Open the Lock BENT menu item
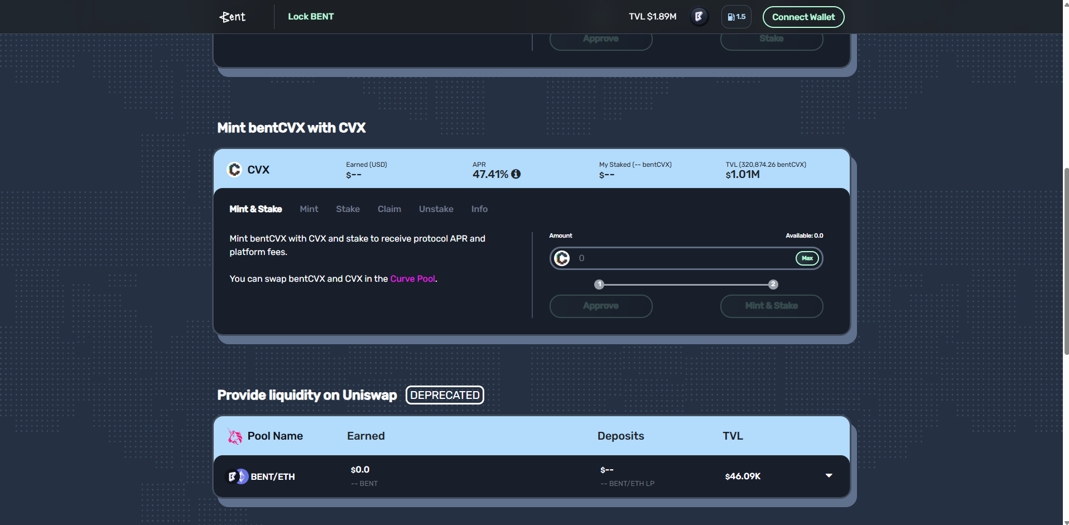 pos(311,17)
